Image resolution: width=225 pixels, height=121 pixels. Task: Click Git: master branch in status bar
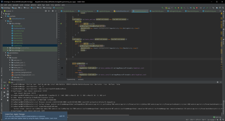coord(212,120)
